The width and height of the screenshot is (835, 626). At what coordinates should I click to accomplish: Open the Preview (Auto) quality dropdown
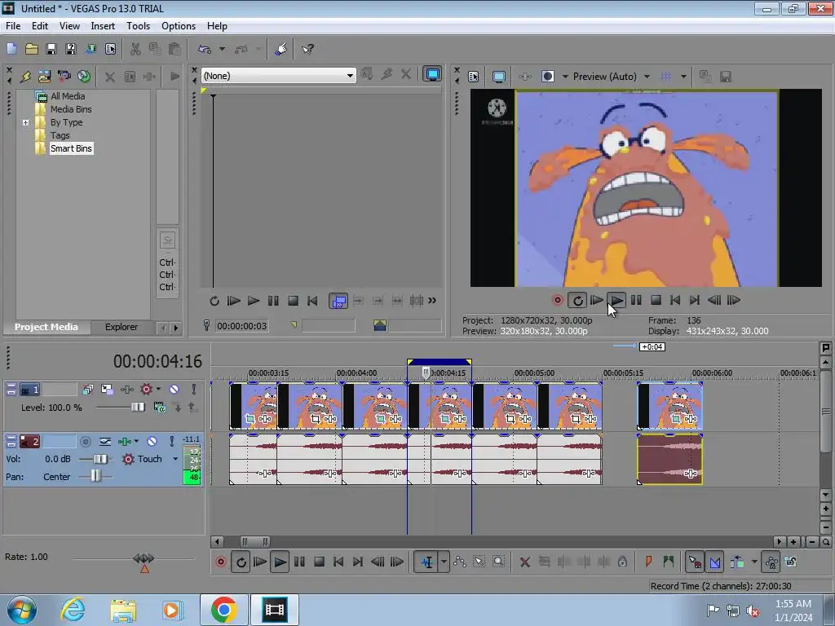click(x=647, y=77)
